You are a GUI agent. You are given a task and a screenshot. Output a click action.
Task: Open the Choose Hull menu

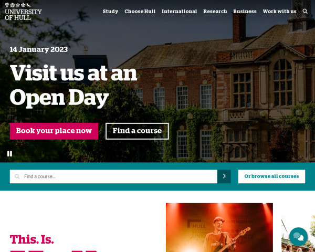pyautogui.click(x=140, y=12)
